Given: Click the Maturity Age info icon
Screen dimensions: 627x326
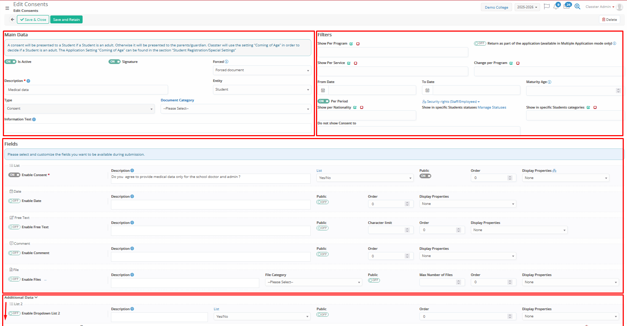Looking at the screenshot, I should [x=549, y=82].
